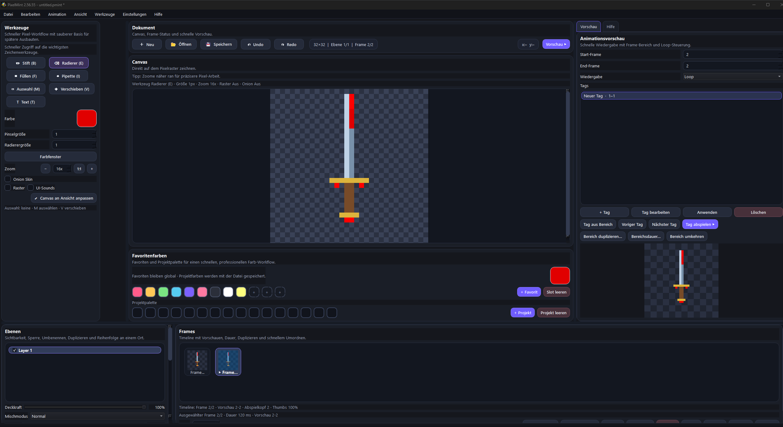The image size is (783, 427).
Task: Expand the Mischmodus Normal dropdown
Action: pos(97,416)
